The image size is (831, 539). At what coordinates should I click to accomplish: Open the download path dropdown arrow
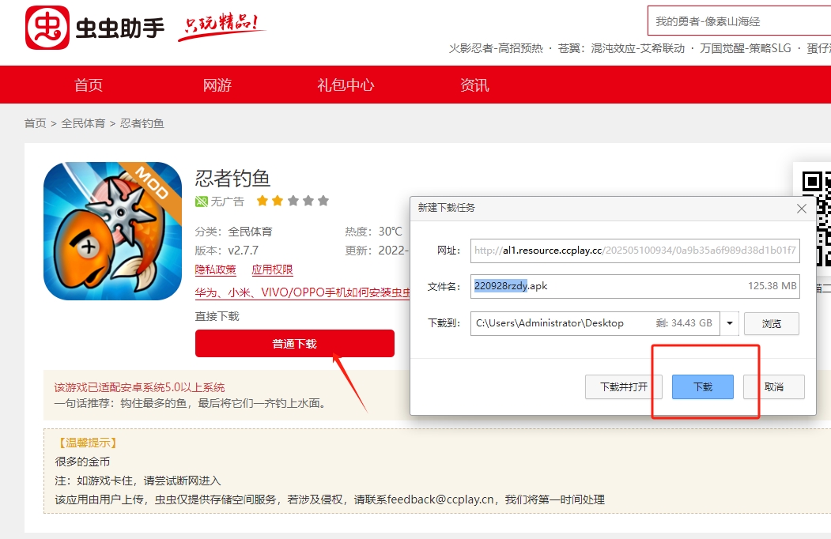click(730, 323)
